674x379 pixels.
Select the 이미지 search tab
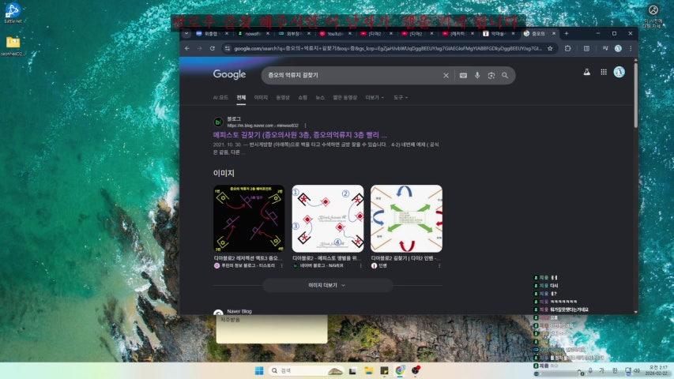[x=261, y=98]
